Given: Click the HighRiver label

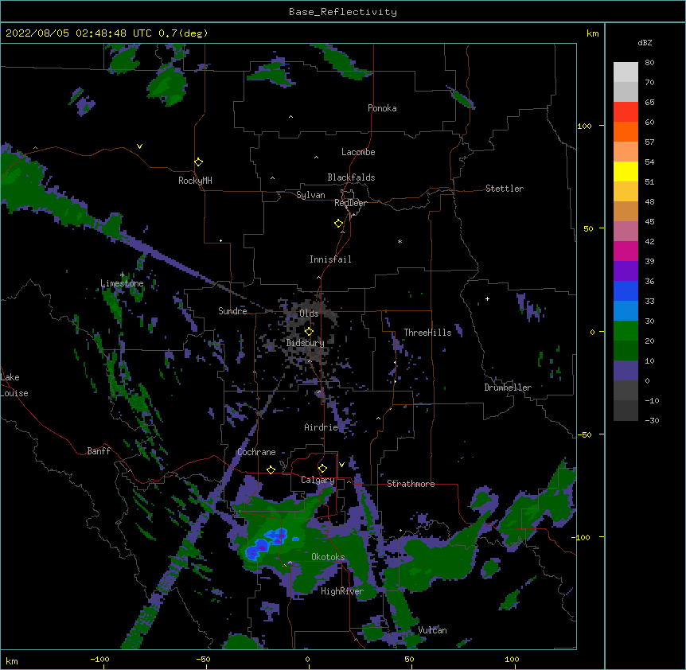Looking at the screenshot, I should [341, 591].
